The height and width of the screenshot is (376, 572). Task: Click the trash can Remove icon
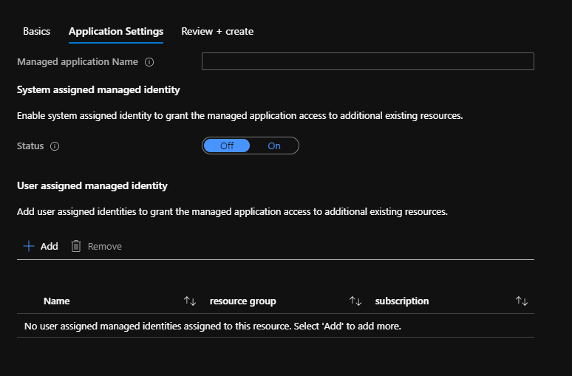click(76, 246)
